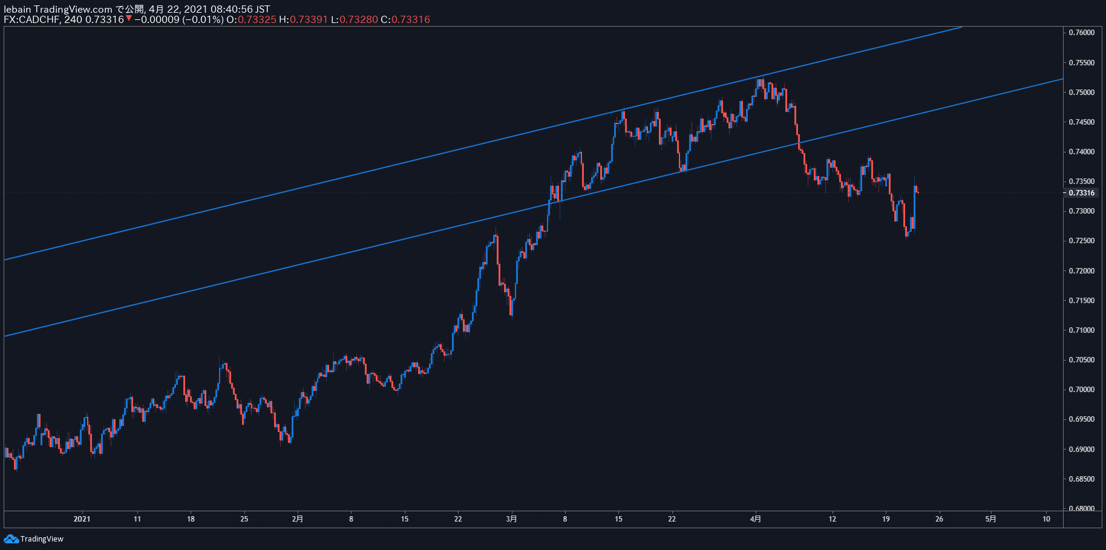Click the high value H:0.73391 in header
This screenshot has height=550, width=1106.
coord(303,19)
